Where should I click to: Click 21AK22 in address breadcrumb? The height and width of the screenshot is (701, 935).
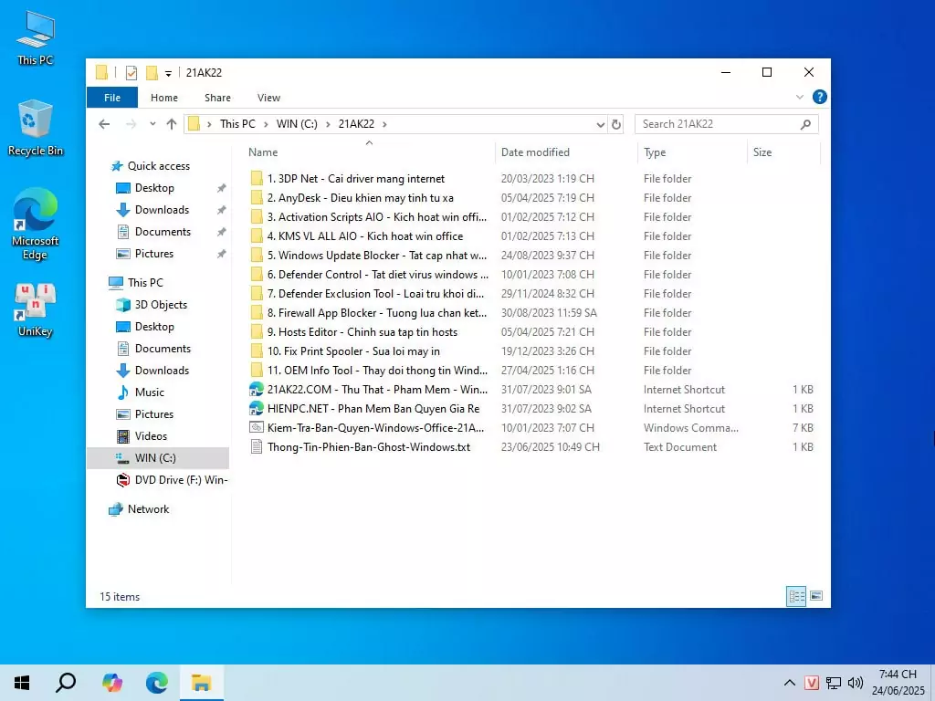pyautogui.click(x=357, y=124)
